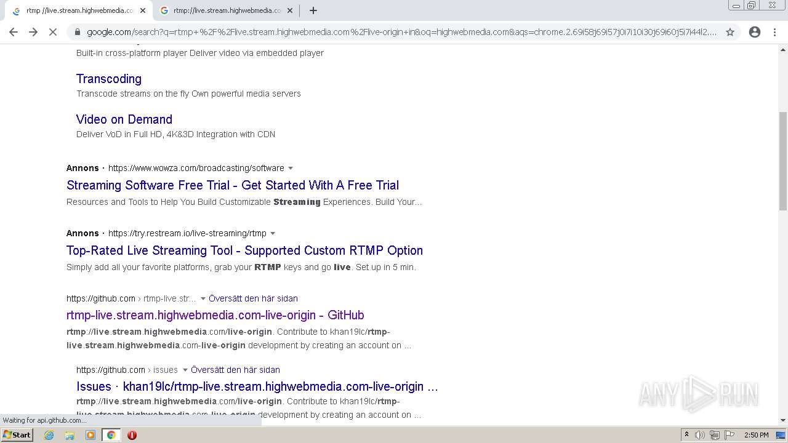This screenshot has width=788, height=443.
Task: Open Windows Explorer folder from taskbar
Action: [x=70, y=435]
